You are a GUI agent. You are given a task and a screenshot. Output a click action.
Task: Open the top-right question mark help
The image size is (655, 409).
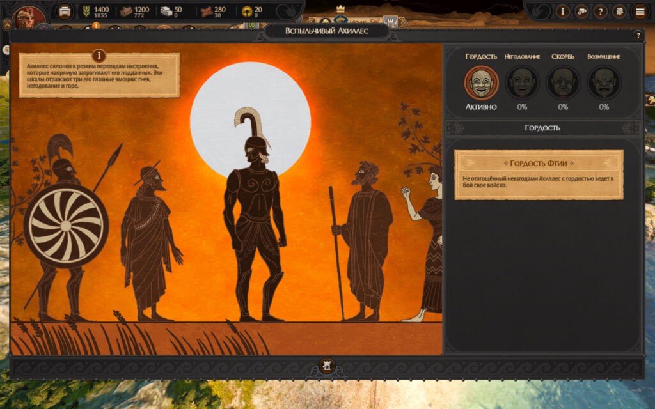[x=600, y=12]
